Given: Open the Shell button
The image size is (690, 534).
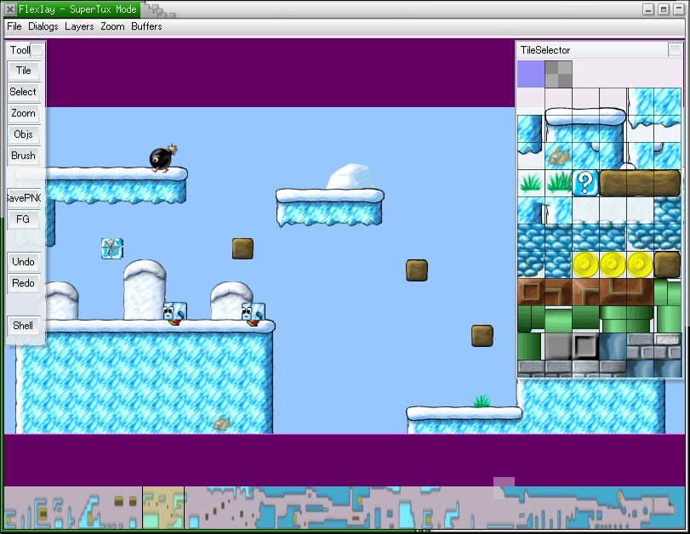Looking at the screenshot, I should pyautogui.click(x=24, y=326).
